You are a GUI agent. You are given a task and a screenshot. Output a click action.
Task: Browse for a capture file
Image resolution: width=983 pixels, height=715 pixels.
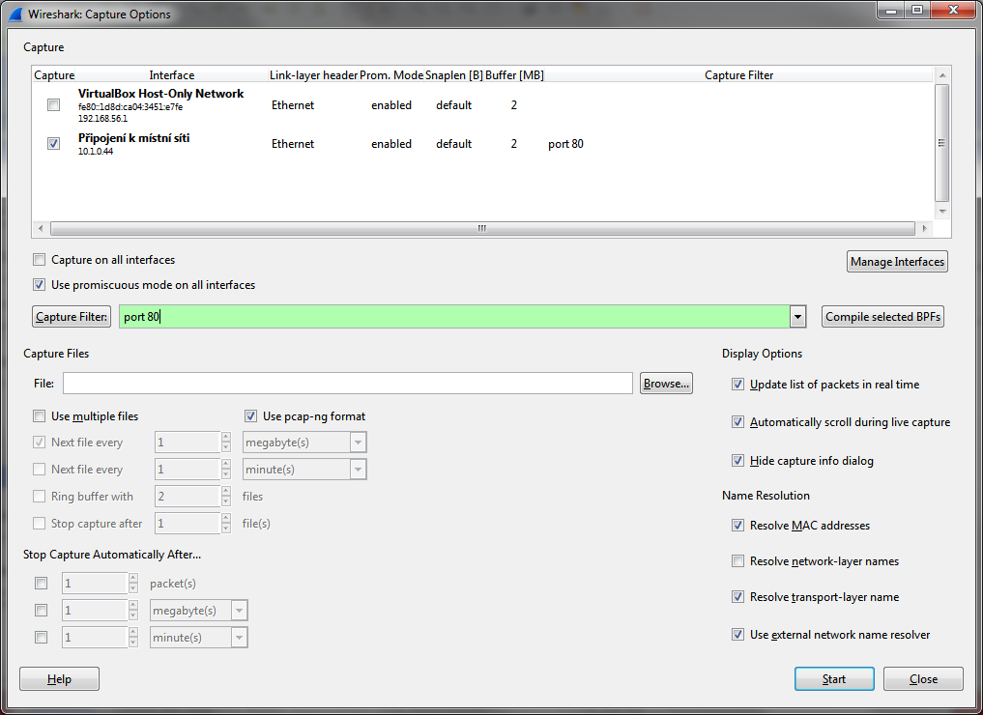[x=666, y=384]
